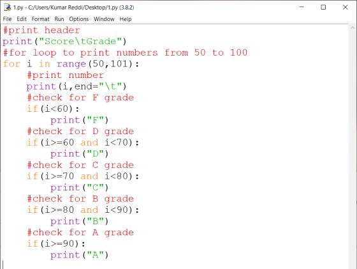
Task: Click the 'if(i>=80 and i<90):' line
Action: (83, 210)
